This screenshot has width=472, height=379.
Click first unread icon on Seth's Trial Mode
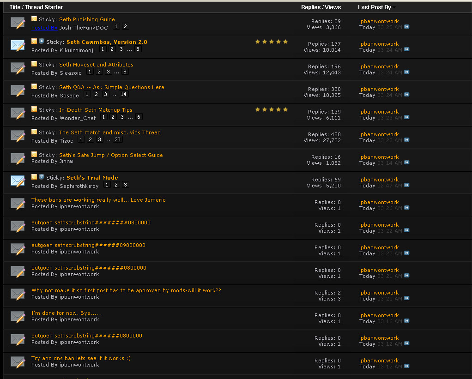[41, 177]
